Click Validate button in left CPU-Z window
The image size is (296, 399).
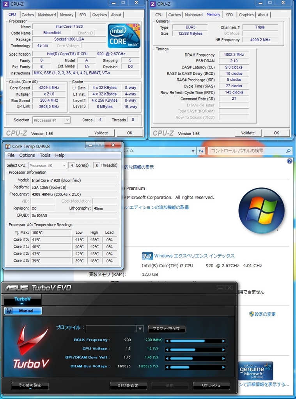point(101,133)
